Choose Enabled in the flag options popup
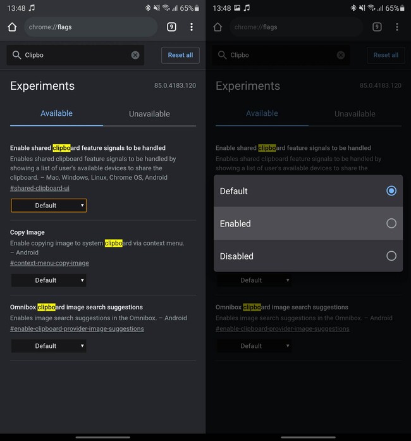The height and width of the screenshot is (441, 411). [391, 223]
